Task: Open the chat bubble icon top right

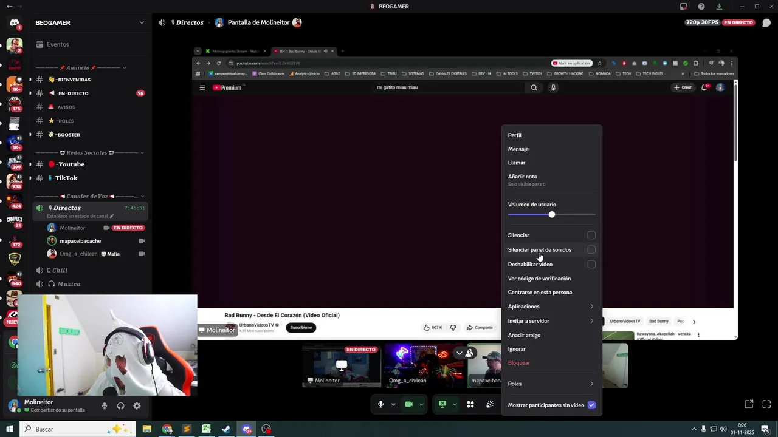Action: (766, 22)
